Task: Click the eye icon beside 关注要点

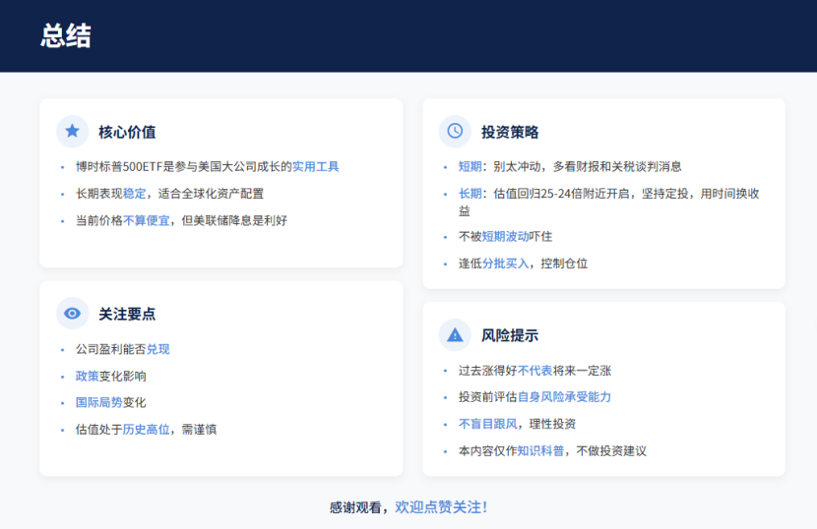Action: point(72,314)
